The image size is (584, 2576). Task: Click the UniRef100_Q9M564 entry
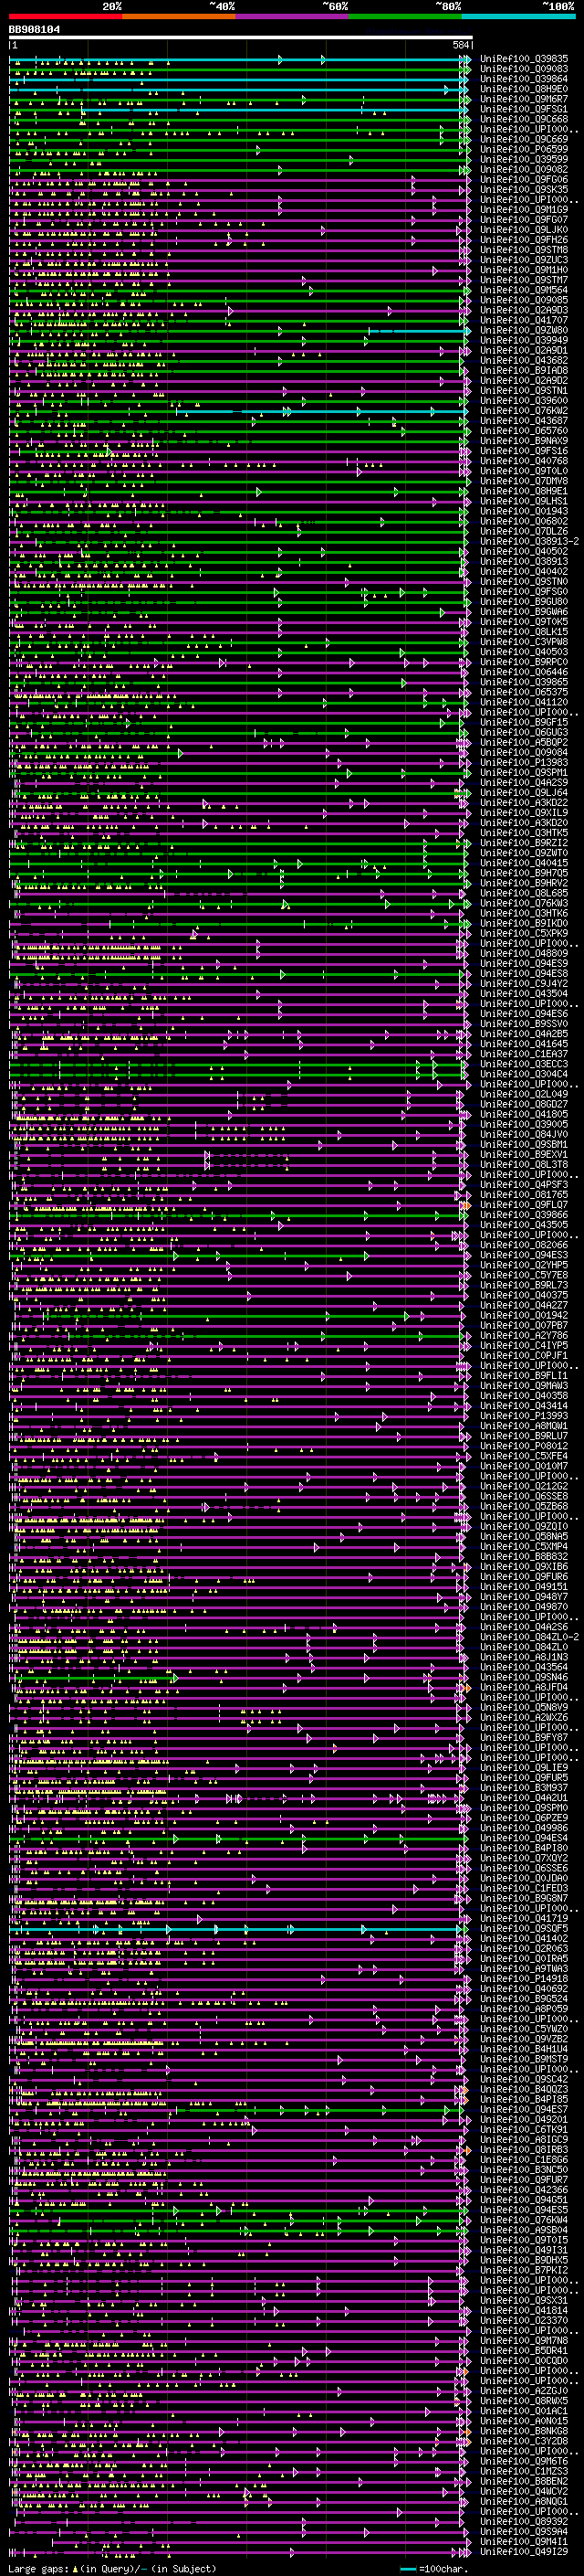click(x=524, y=290)
